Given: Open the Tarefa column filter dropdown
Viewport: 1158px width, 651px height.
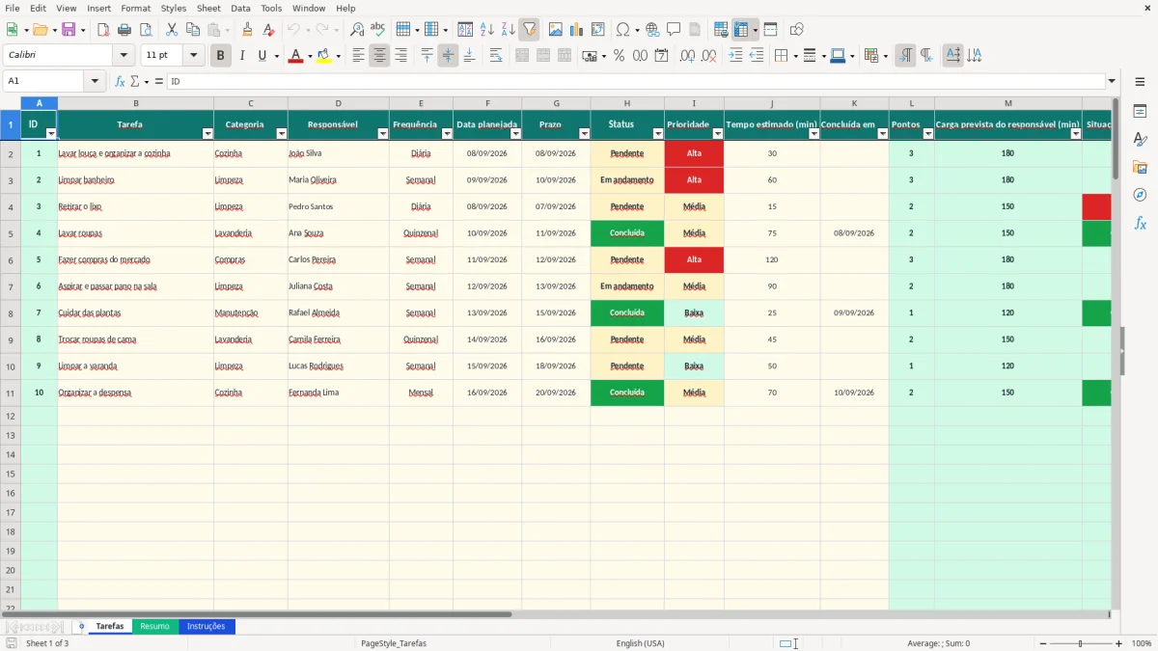Looking at the screenshot, I should 207,134.
